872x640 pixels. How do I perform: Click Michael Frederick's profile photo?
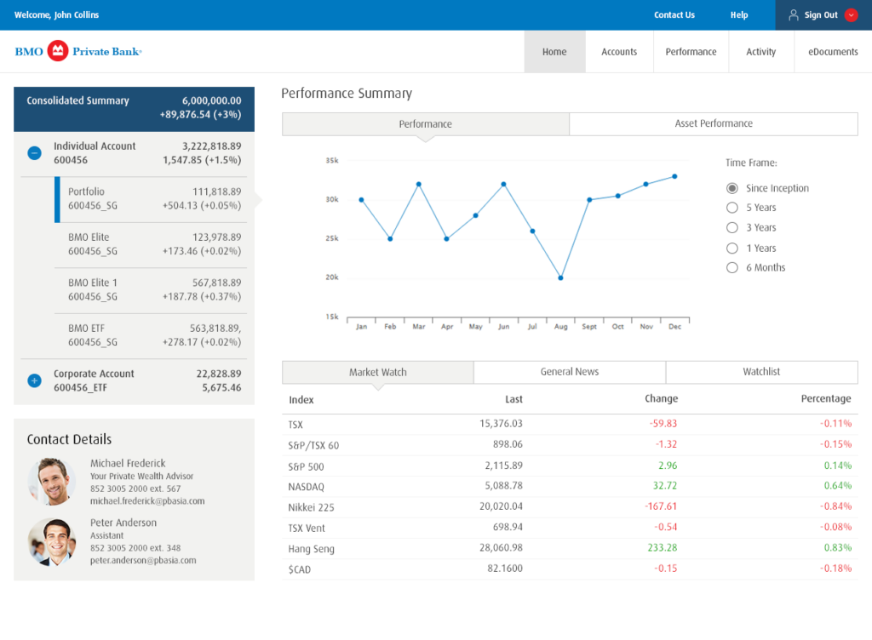pos(52,481)
